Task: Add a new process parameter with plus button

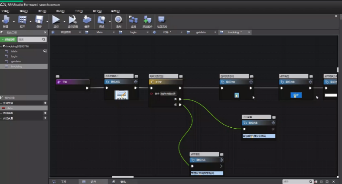Action: click(45, 113)
